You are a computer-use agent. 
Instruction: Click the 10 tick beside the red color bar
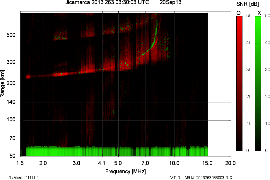249,124
